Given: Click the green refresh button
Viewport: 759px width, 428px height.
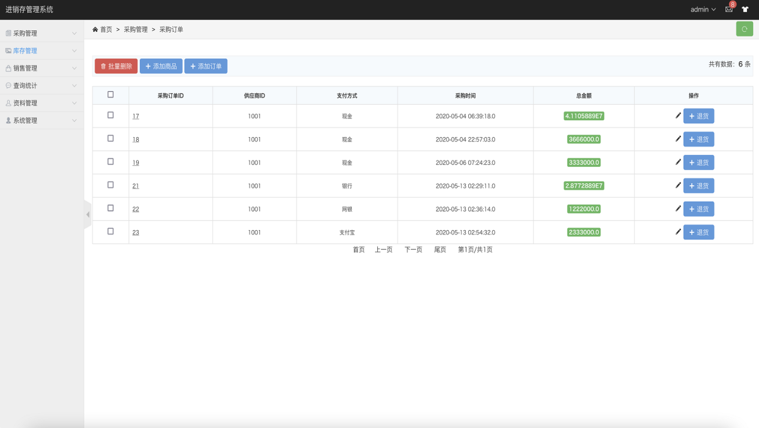Looking at the screenshot, I should pos(744,29).
